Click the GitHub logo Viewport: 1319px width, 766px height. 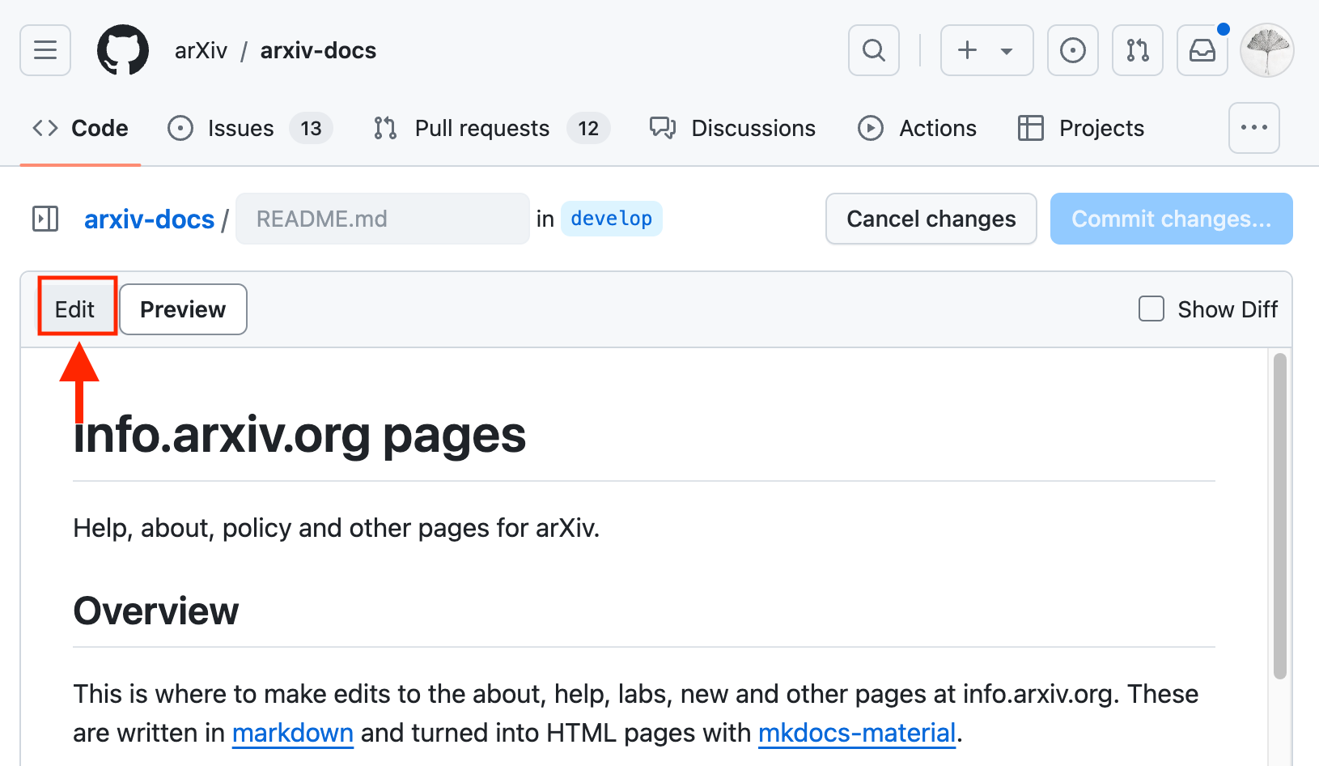pyautogui.click(x=123, y=49)
